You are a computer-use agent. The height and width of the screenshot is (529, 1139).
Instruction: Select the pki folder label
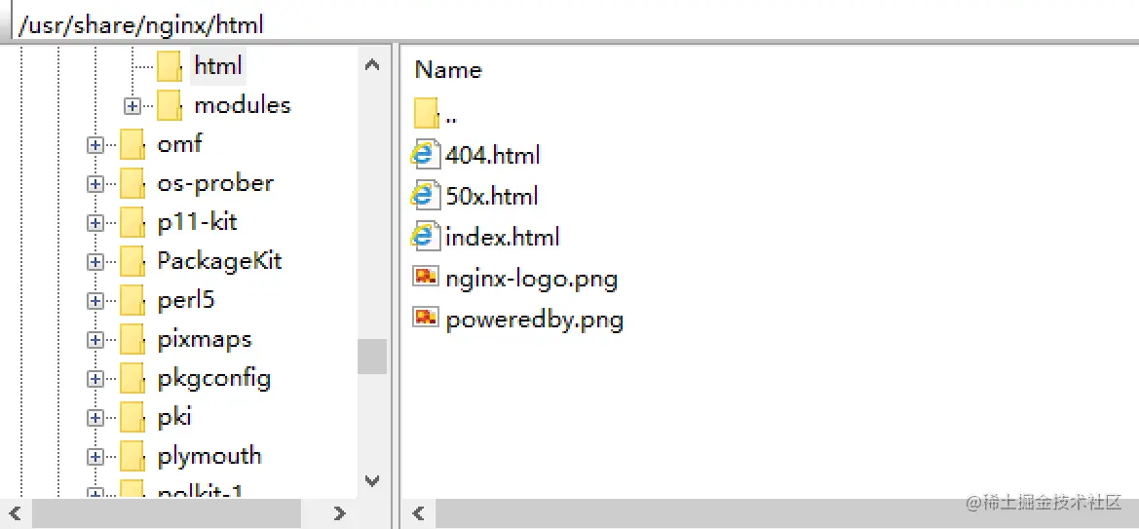pyautogui.click(x=174, y=417)
